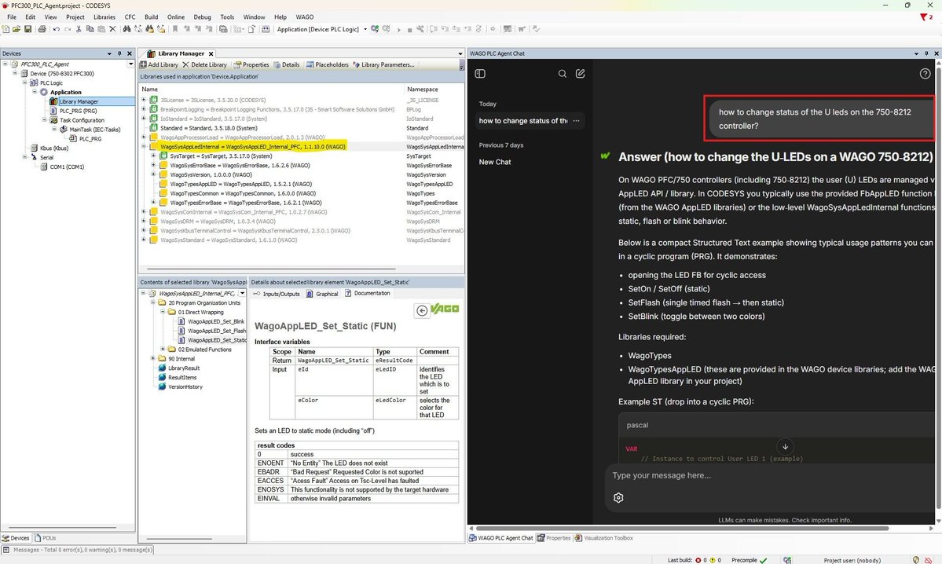This screenshot has height=564, width=942.
Task: Open the WAGO menu
Action: [x=305, y=16]
